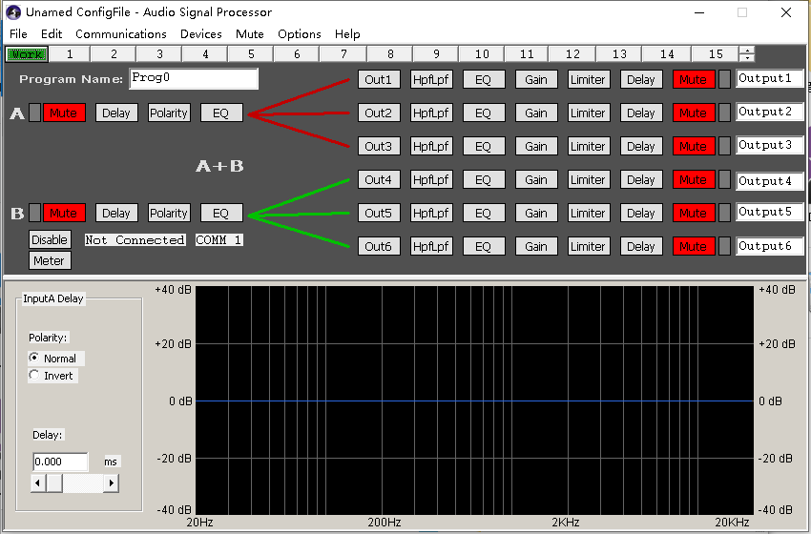
Task: Toggle Mute for Output3
Action: click(x=693, y=146)
